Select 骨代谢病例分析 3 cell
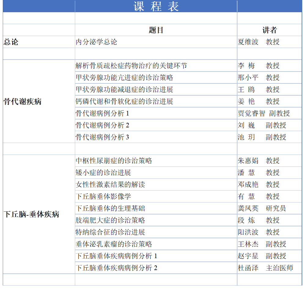Screen dimensions: 305x296 [156, 137]
